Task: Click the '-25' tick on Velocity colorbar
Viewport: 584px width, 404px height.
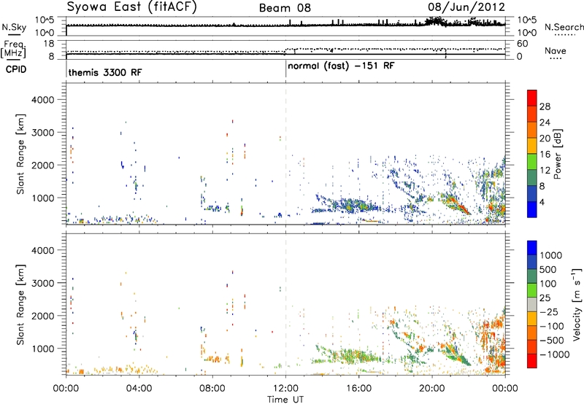Action: tap(549, 312)
